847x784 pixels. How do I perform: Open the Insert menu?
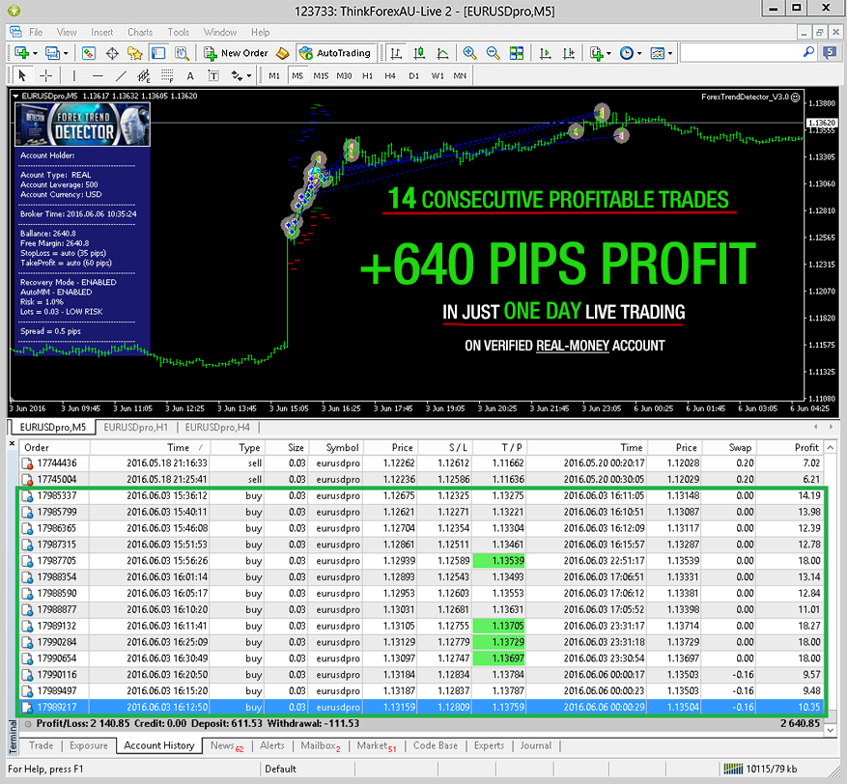102,32
